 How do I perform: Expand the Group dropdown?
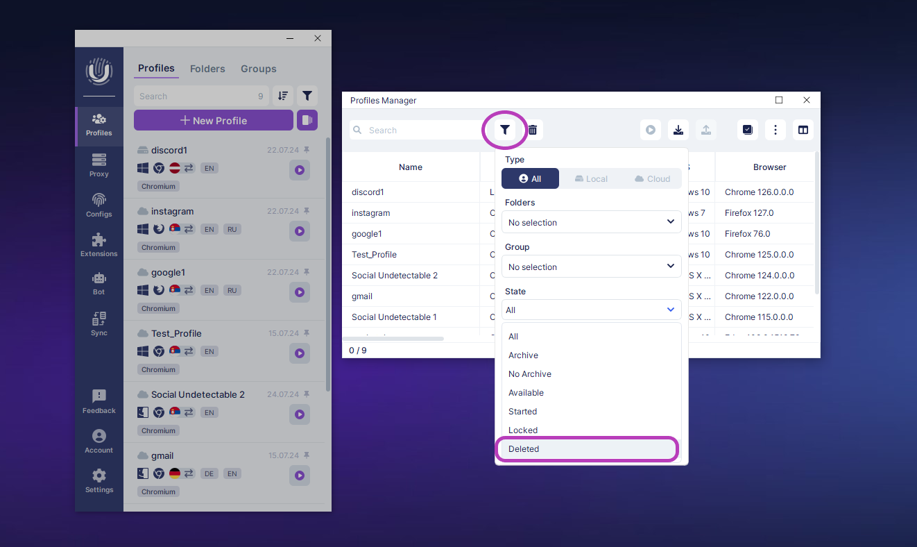coord(591,267)
